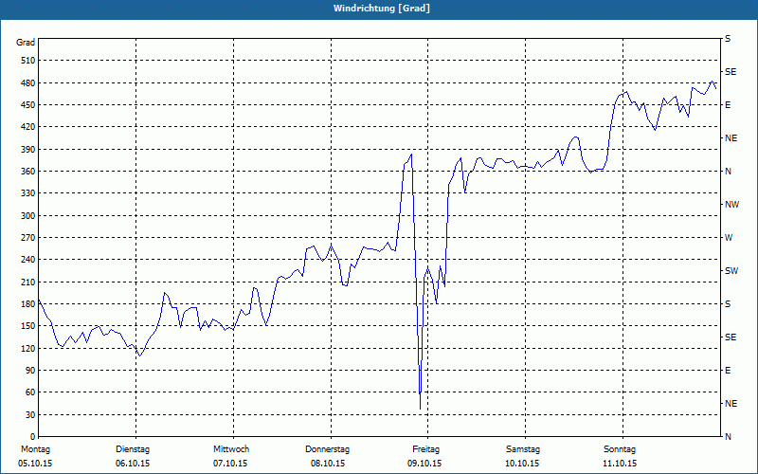Pick the 390 tick label
The image size is (758, 474).
click(x=28, y=149)
